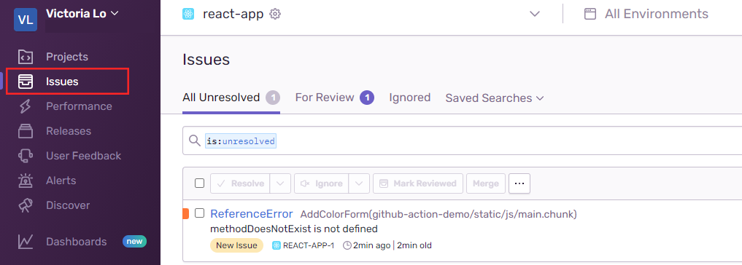Viewport: 742px width, 265px height.
Task: Open the Victoria Lo organization dropdown
Action: tap(82, 14)
